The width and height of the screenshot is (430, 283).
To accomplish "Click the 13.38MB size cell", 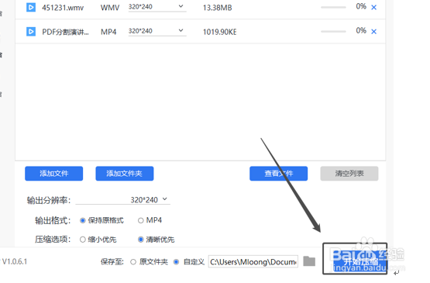I will point(217,8).
